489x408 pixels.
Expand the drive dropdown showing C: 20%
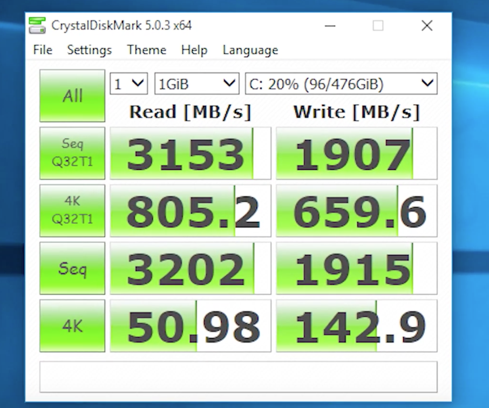coord(341,84)
